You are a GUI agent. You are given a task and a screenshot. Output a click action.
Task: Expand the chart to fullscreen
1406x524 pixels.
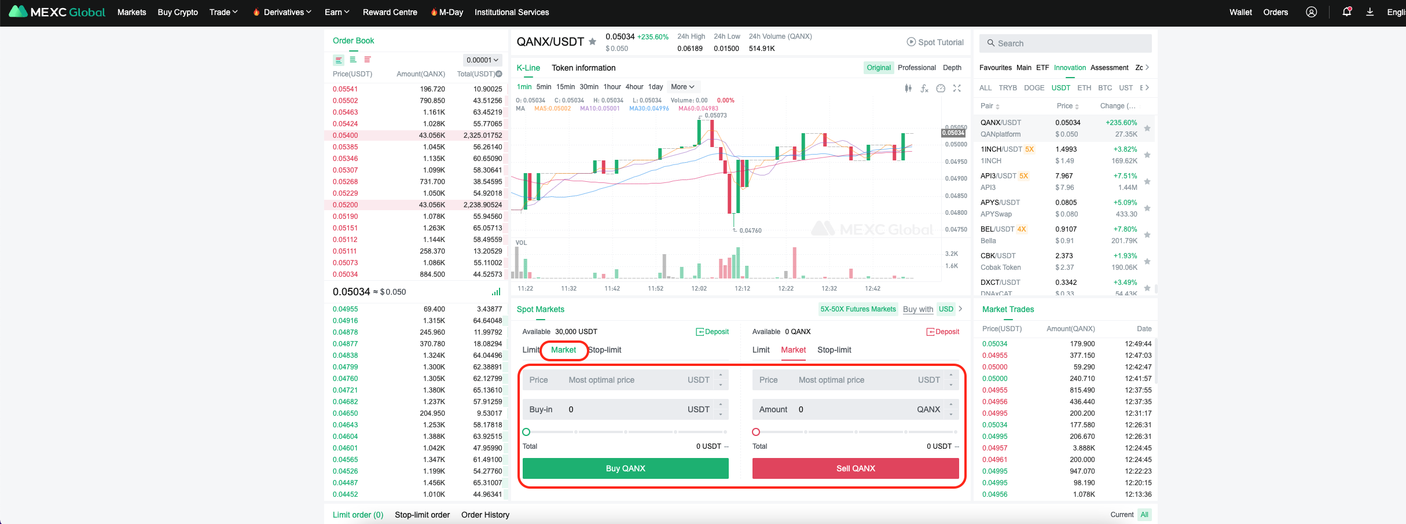(957, 88)
